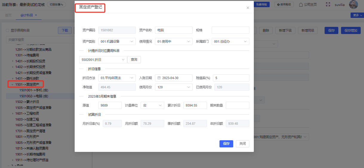364x168 pixels.
Task: Expand the 1911->待处理财产损溢 tree node
Action: 13,160
